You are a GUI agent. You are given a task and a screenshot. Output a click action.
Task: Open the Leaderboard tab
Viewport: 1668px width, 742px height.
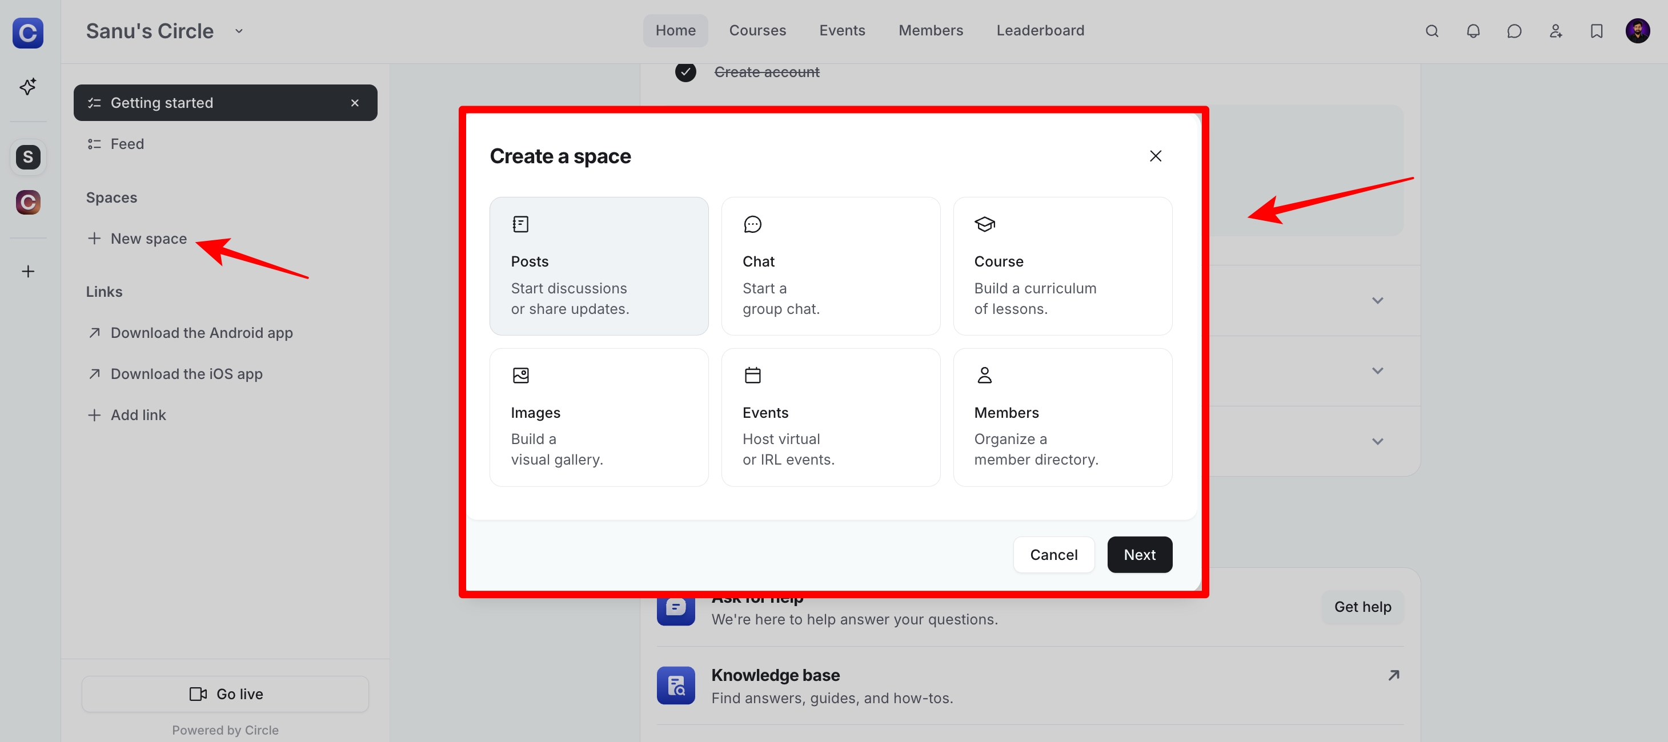click(1040, 30)
